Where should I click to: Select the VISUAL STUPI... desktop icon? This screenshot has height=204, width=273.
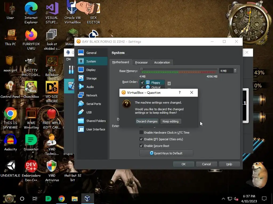52,13
